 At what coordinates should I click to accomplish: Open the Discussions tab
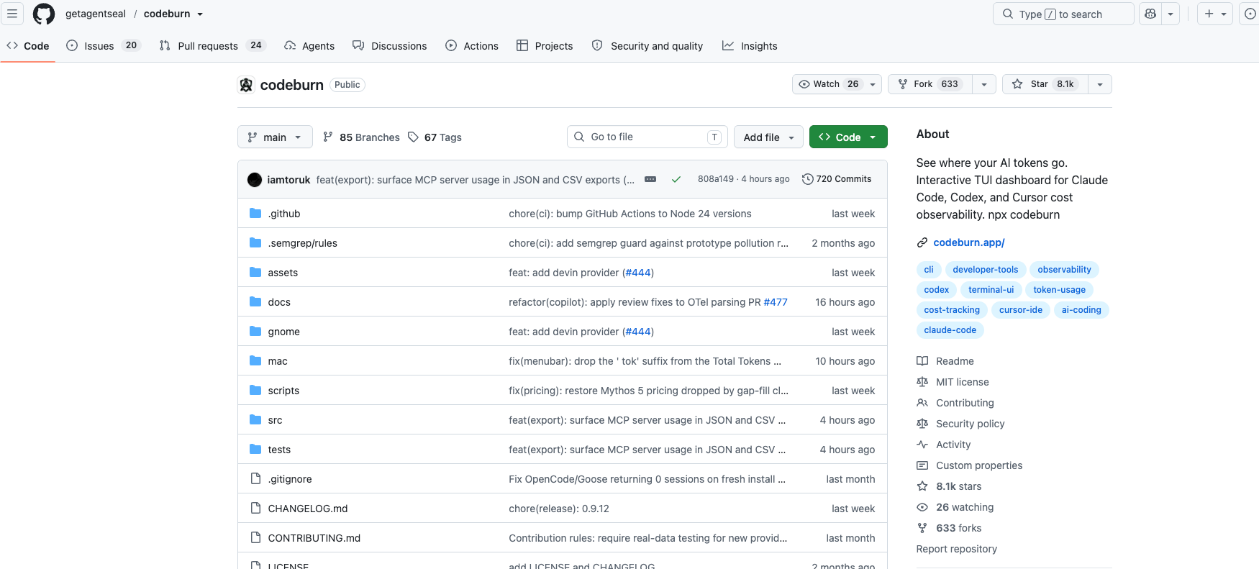pos(390,45)
